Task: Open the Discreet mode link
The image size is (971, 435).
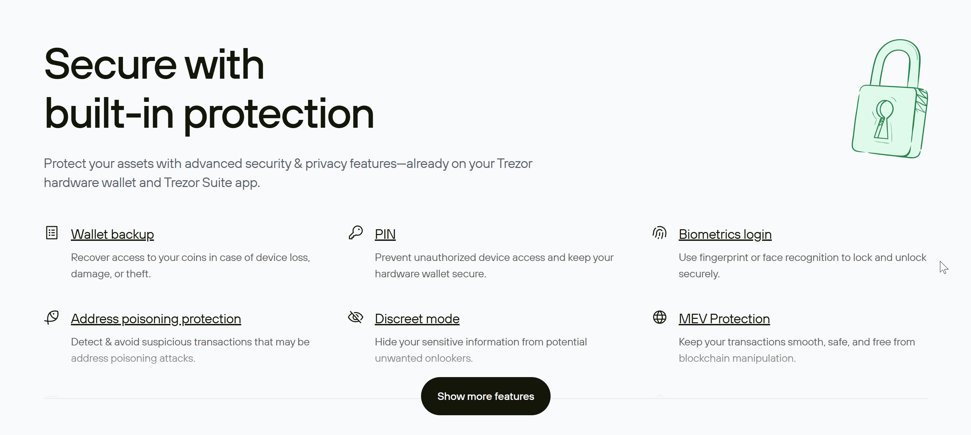Action: 417,319
